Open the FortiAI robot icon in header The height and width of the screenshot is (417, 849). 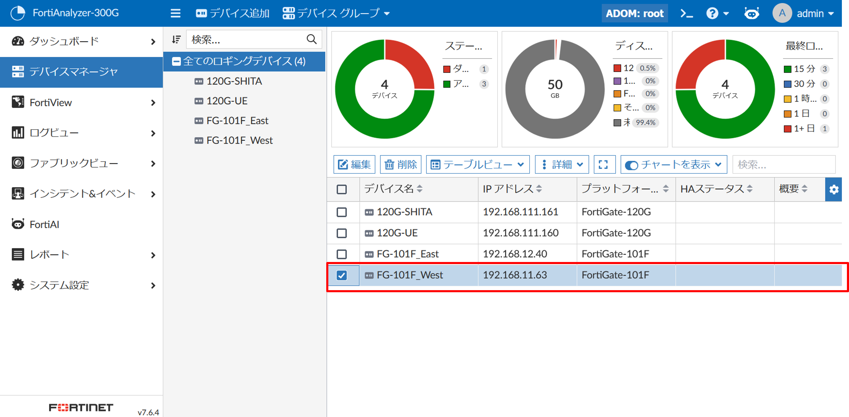(751, 14)
